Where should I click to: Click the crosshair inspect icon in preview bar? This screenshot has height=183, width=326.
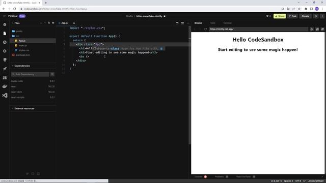(312, 29)
